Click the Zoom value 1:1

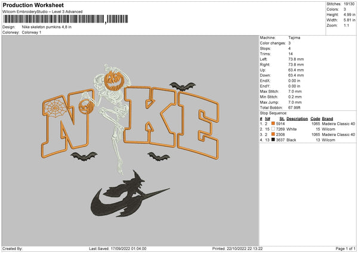[x=346, y=25]
